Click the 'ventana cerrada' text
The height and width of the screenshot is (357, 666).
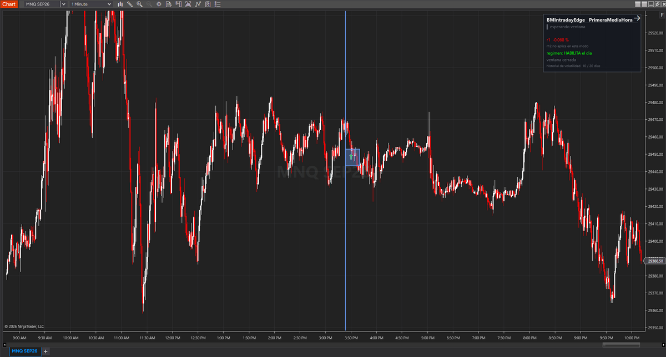pos(561,59)
